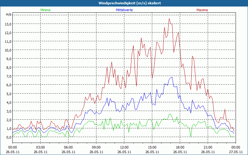This screenshot has width=248, height=155.
Task: Click the green Minima peak near 17:00
Action: pos(170,114)
